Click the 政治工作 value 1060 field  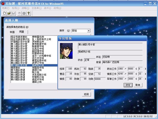121,69
